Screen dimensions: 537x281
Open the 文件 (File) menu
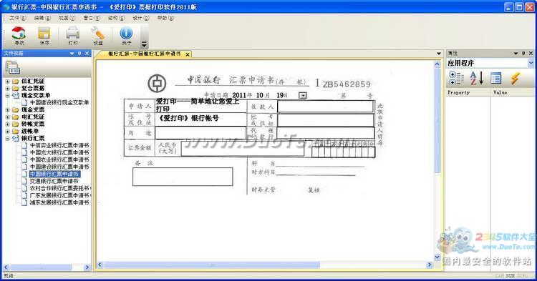[17, 18]
